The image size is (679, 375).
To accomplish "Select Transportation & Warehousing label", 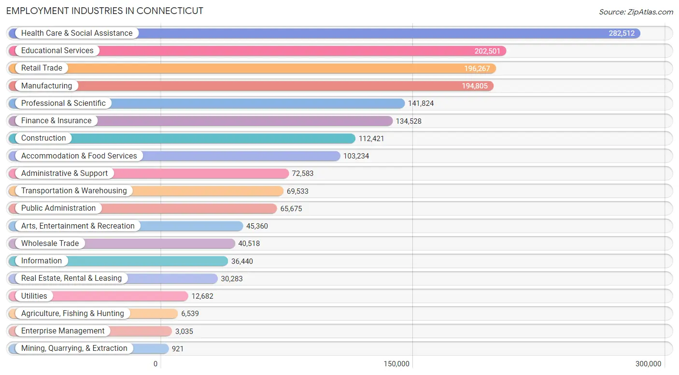I will 74,191.
